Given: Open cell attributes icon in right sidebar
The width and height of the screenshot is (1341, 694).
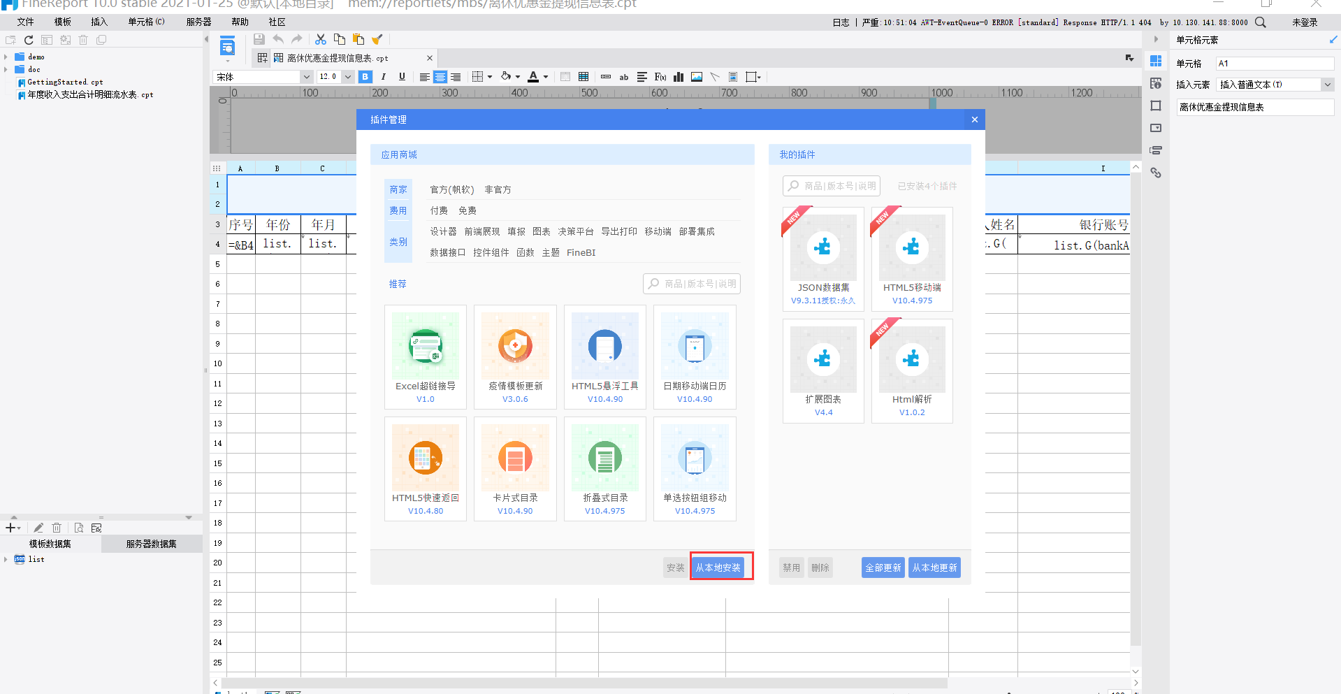Looking at the screenshot, I should point(1156,83).
